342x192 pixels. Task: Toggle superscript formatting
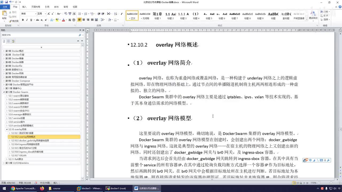pyautogui.click(x=46, y=20)
